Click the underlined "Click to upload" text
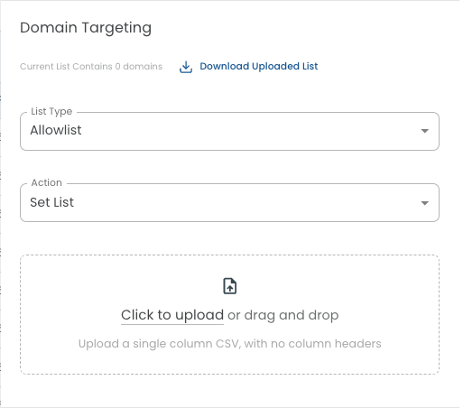463x408 pixels. click(x=172, y=315)
